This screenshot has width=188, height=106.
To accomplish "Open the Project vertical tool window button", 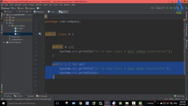I will (2, 16).
